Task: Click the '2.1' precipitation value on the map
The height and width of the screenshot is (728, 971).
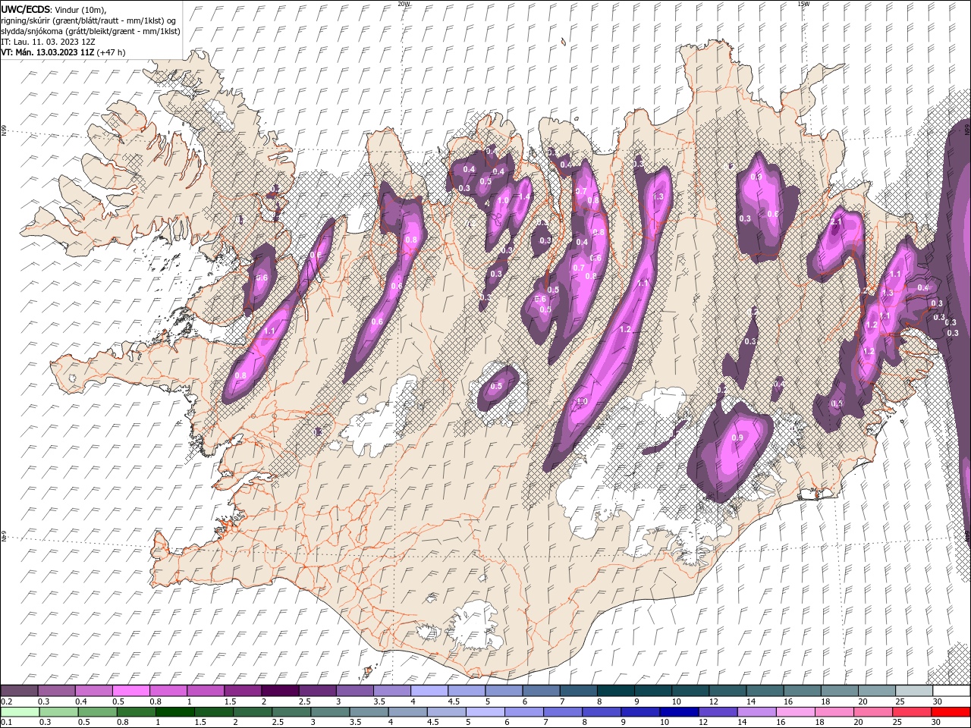Action: pos(836,222)
